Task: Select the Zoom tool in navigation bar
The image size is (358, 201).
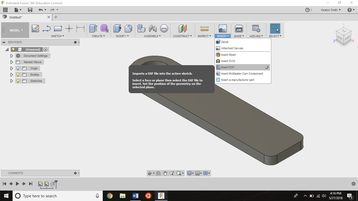Action: pyautogui.click(x=172, y=173)
